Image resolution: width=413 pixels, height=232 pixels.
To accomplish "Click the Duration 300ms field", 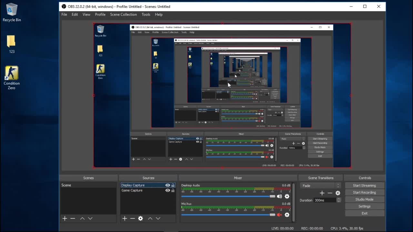I will coord(325,200).
